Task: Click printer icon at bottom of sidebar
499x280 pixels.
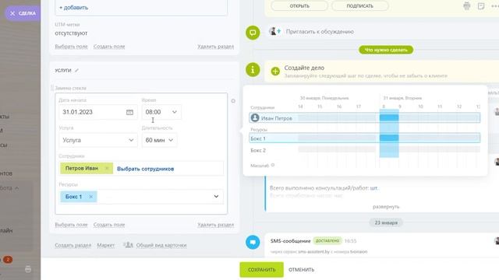Action: [x=28, y=269]
